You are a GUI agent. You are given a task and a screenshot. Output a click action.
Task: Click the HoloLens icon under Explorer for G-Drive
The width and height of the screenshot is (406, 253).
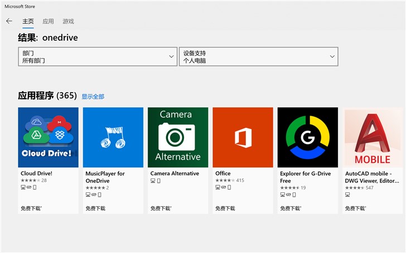click(x=289, y=195)
